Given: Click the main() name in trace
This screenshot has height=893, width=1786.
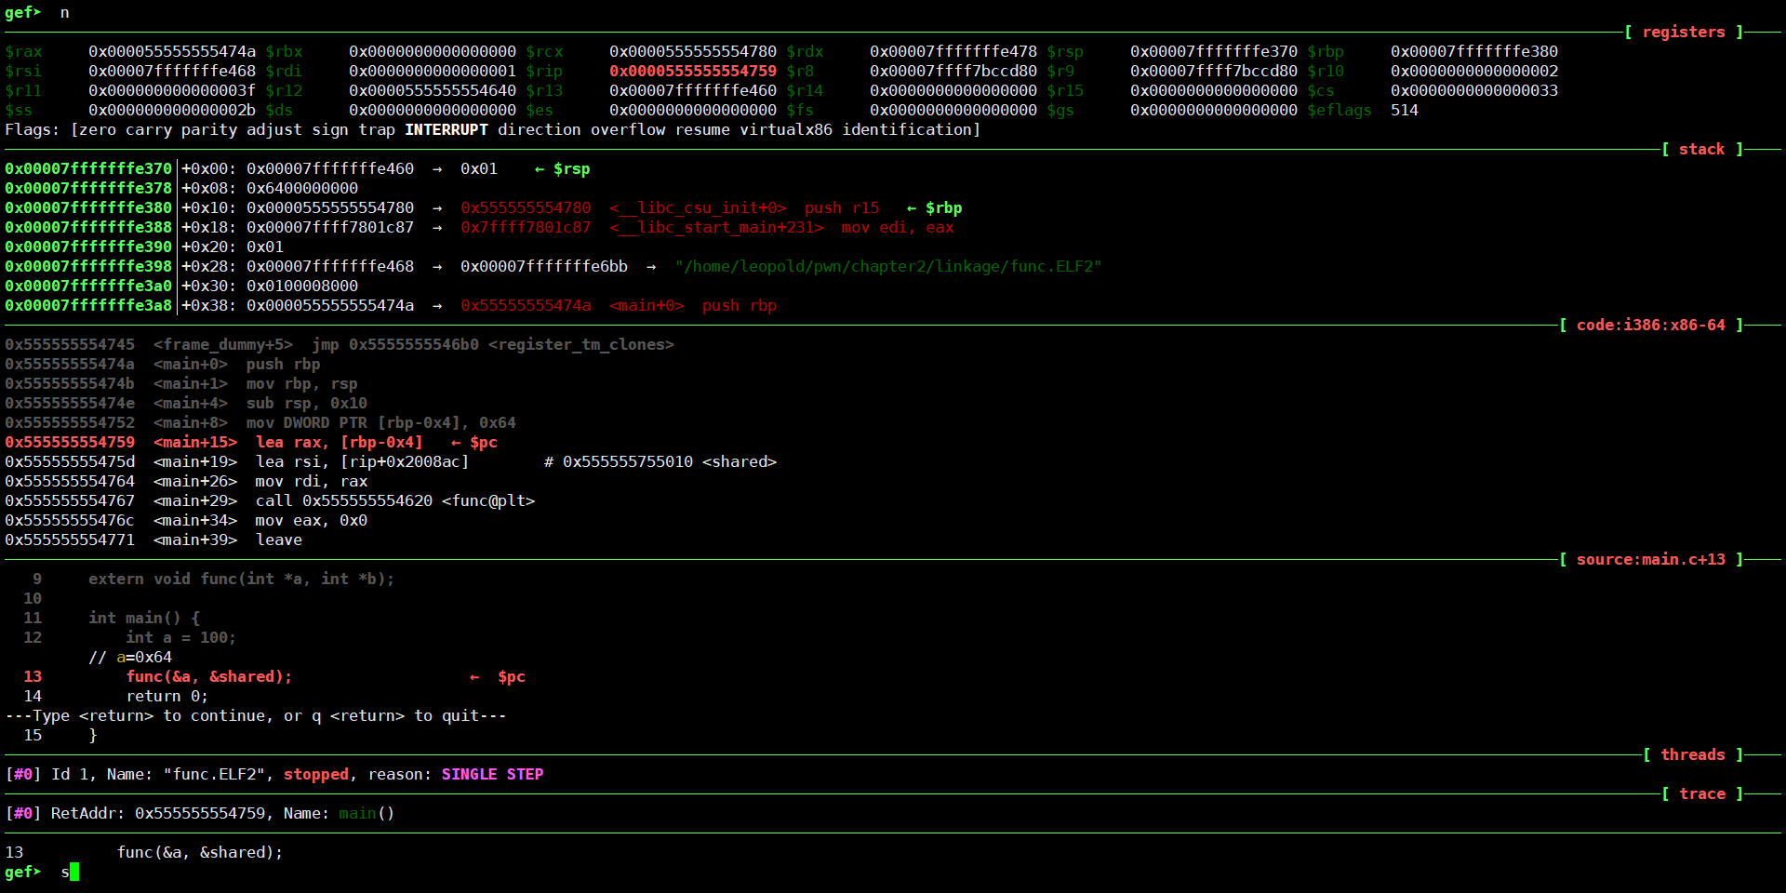Looking at the screenshot, I should click(367, 813).
